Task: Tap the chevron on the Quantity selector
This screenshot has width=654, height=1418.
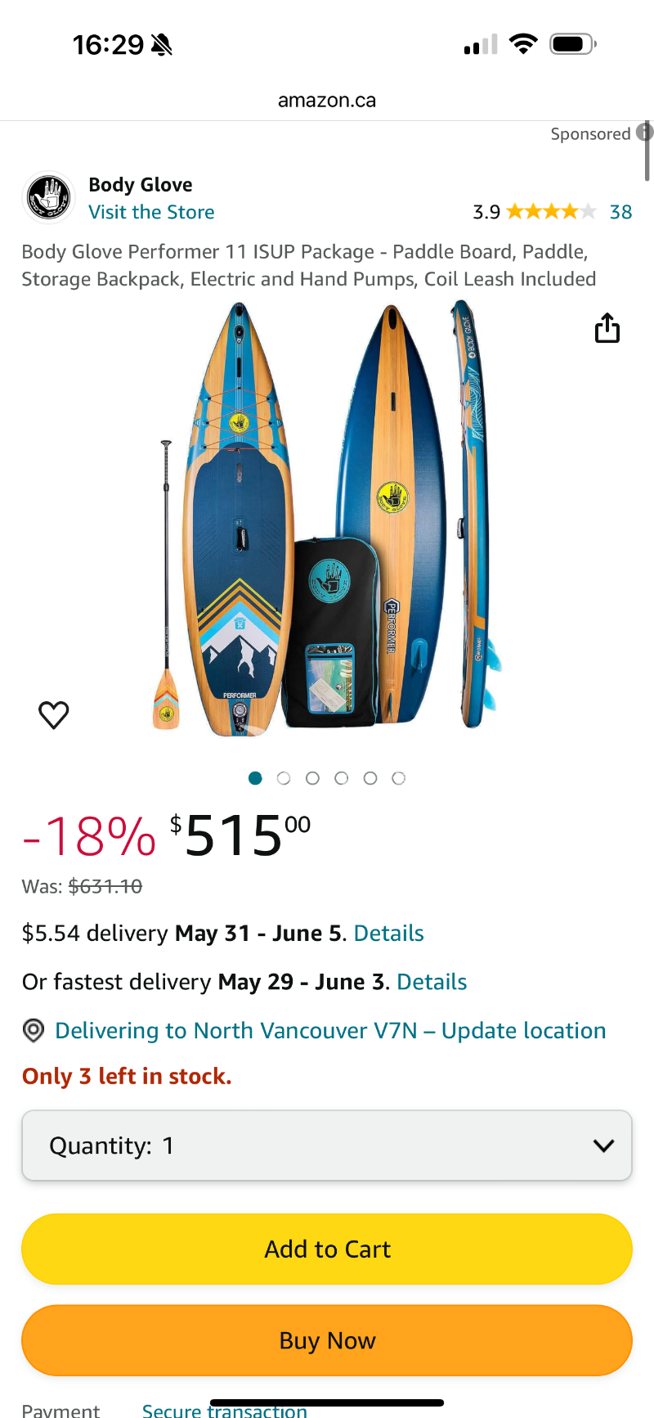Action: click(603, 1145)
